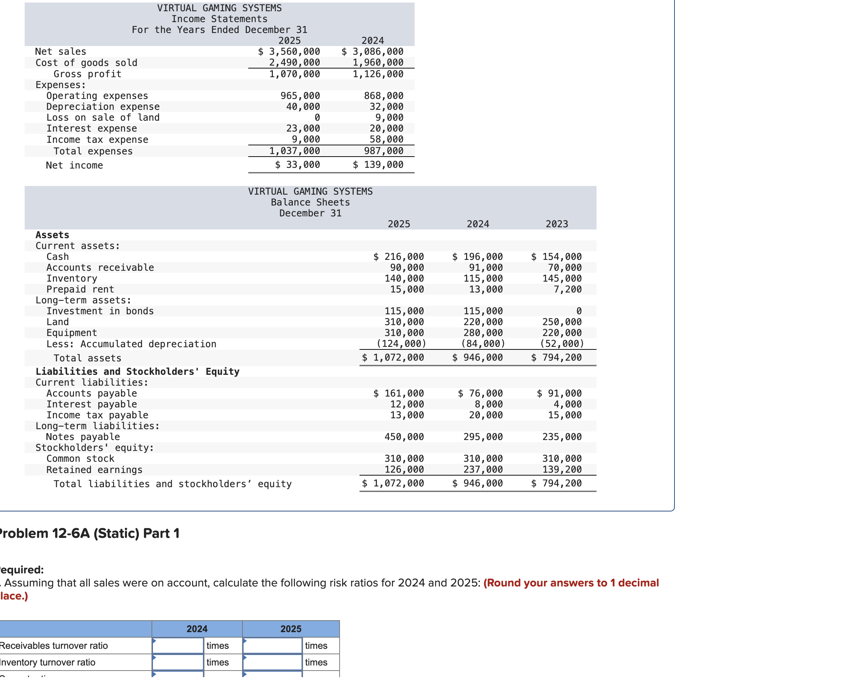Click the Liabilities and Stockholders' Equity heading
843x680 pixels.
coord(138,373)
